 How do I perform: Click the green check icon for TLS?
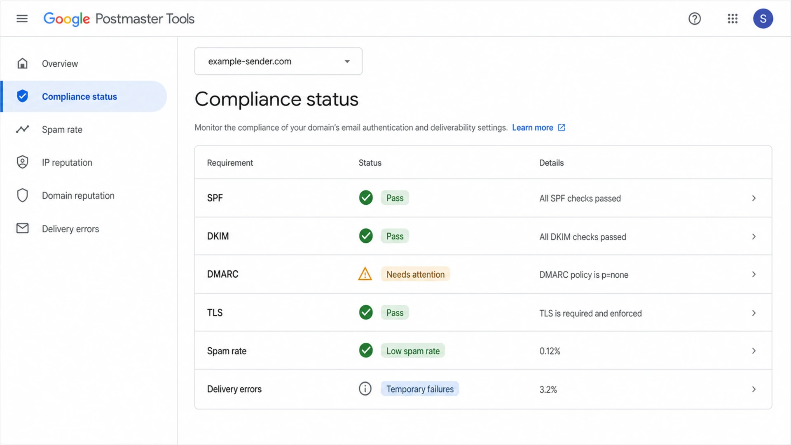[x=366, y=312]
